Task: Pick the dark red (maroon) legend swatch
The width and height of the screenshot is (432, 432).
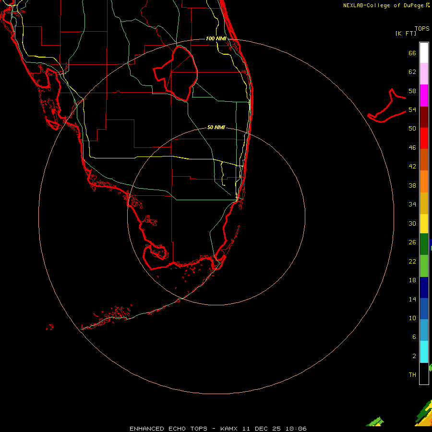Action: click(x=424, y=117)
